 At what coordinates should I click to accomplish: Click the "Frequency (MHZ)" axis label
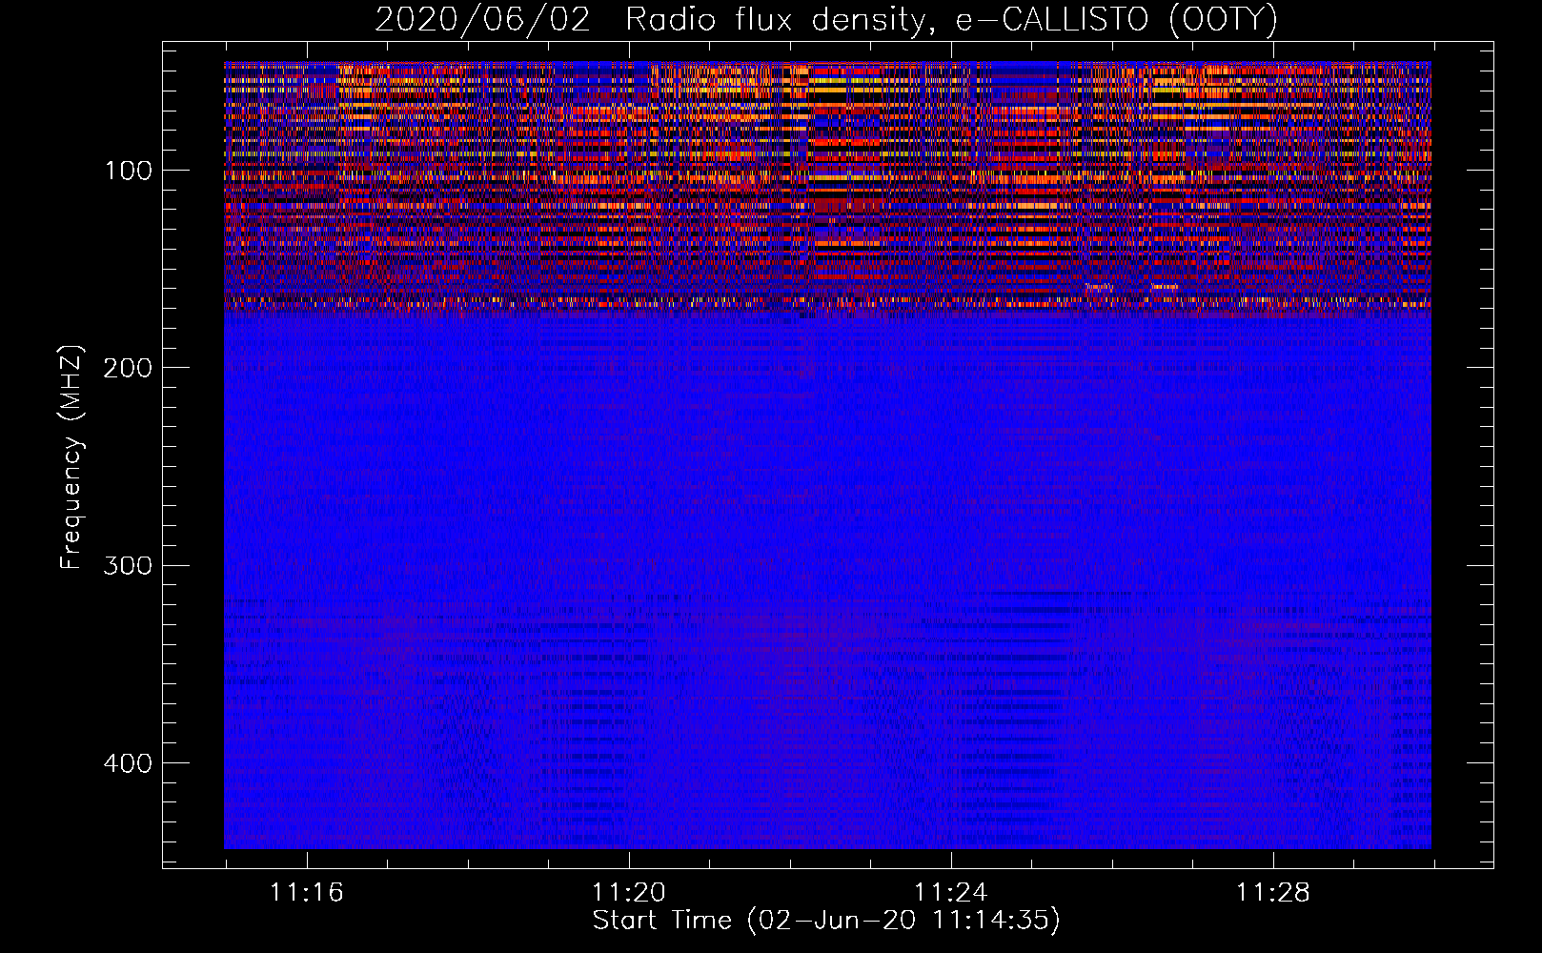coord(71,456)
